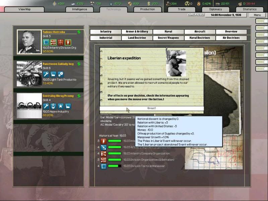Open the Diplomacy tab
Screen dimensions: 268x201
point(215,9)
